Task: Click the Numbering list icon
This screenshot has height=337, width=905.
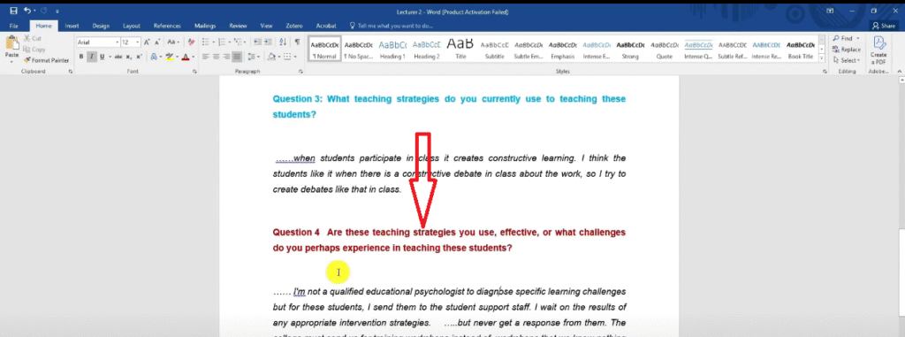Action: (x=222, y=42)
